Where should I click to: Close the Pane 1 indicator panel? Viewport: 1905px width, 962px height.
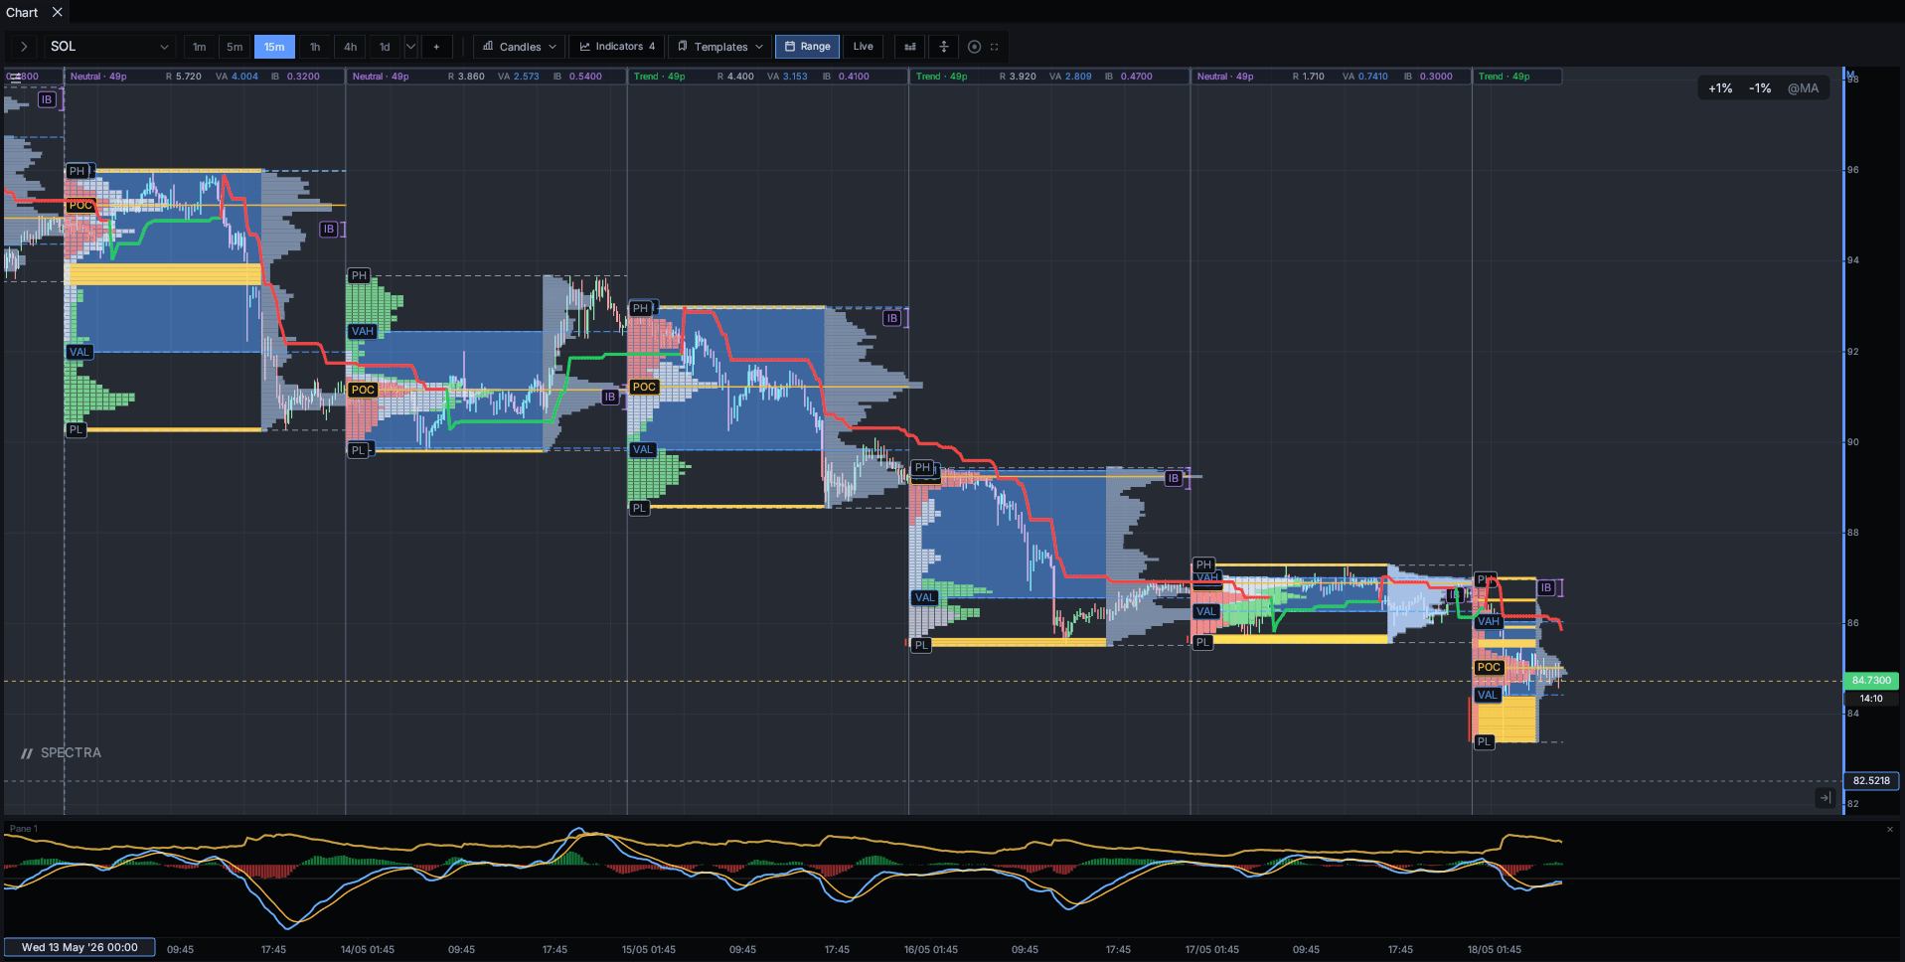pyautogui.click(x=1890, y=829)
